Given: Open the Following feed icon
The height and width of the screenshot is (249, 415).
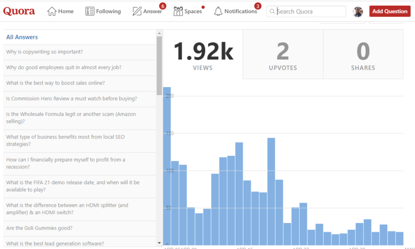Looking at the screenshot, I should coord(90,11).
